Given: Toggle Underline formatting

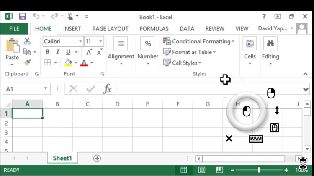Looking at the screenshot, I should pyautogui.click(x=68, y=52).
